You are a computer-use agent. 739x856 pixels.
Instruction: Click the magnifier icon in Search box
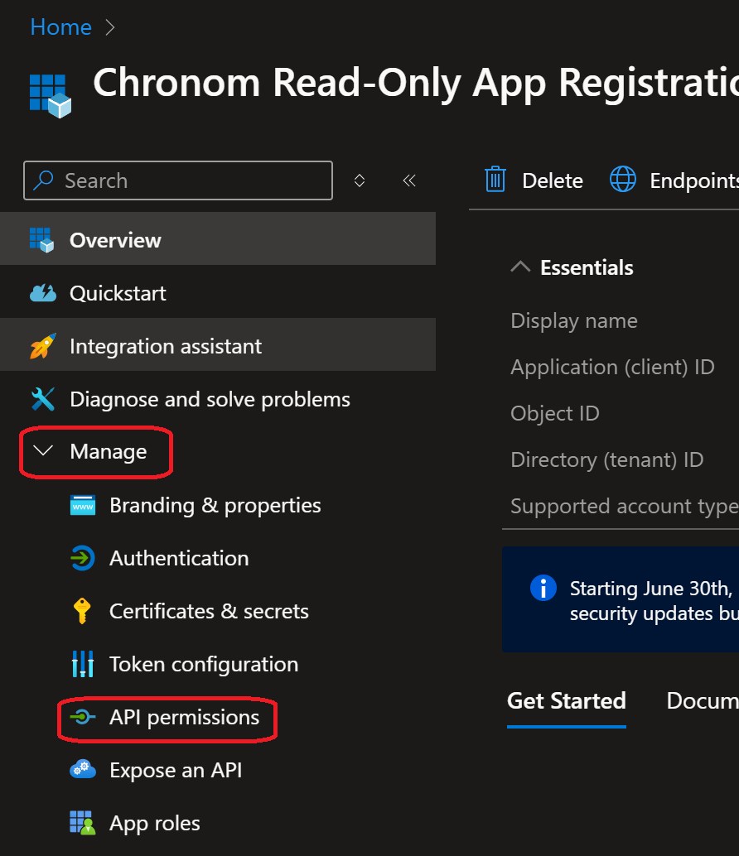(x=43, y=180)
